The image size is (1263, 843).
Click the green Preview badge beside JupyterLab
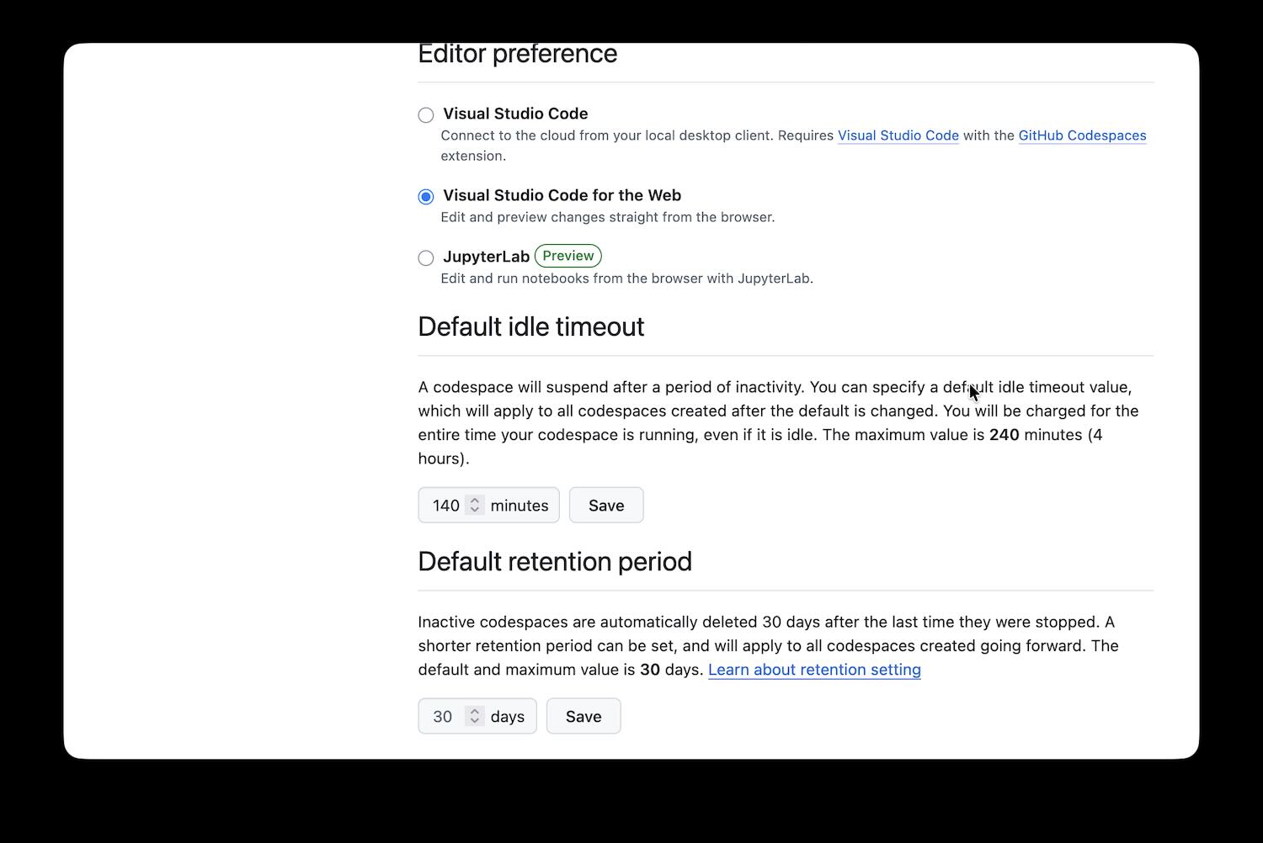tap(568, 256)
